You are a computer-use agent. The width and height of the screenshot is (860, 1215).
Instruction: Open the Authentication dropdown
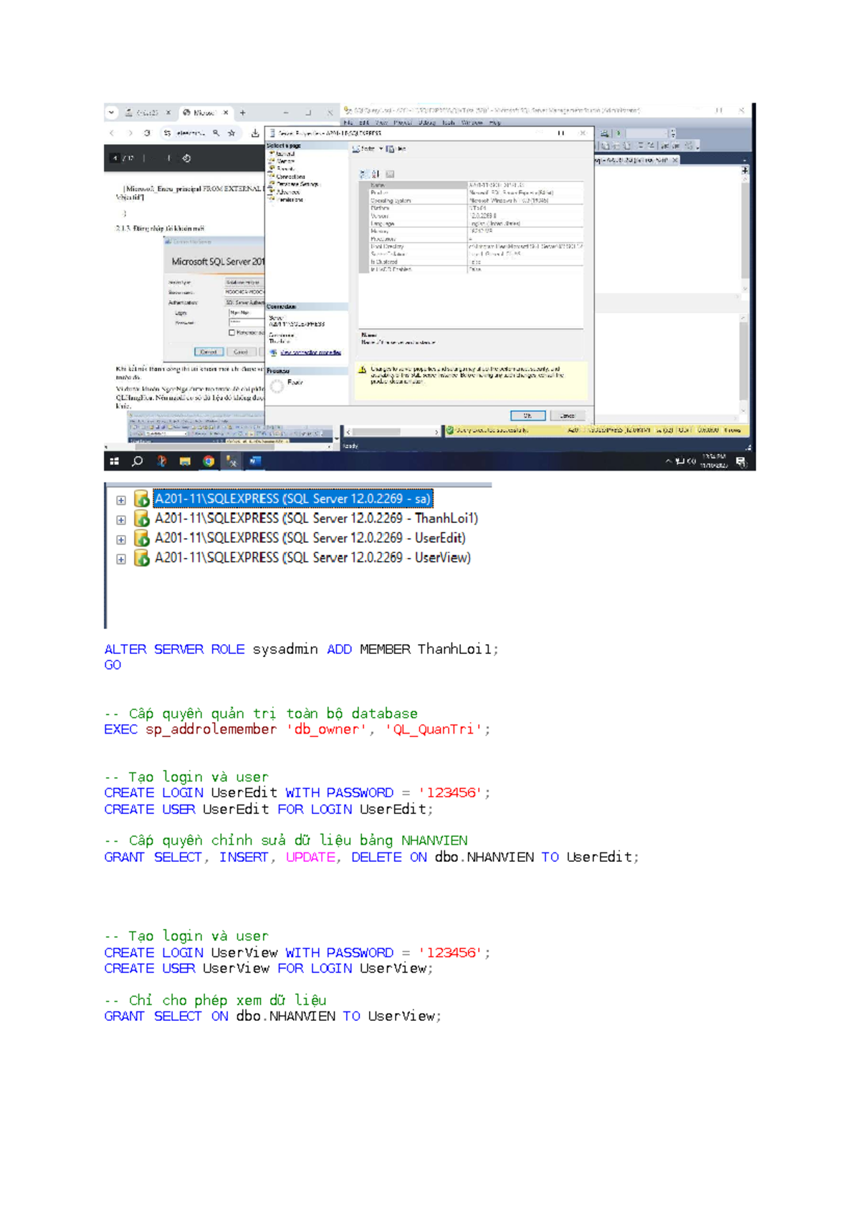244,302
